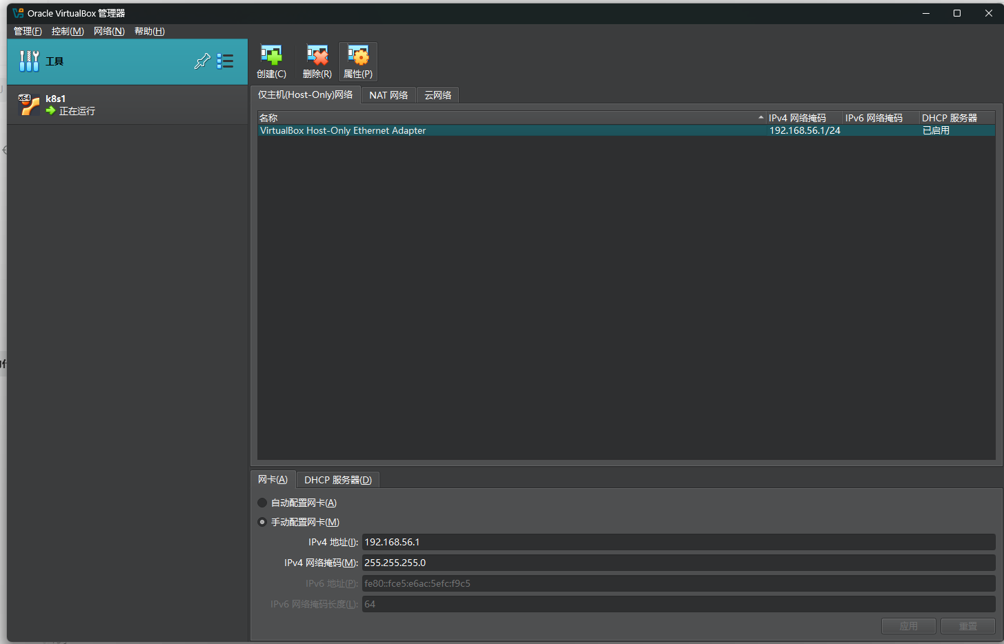Select automatic adapter configuration (自动配置网卡)
Screen dimensions: 1004x644
tap(262, 503)
